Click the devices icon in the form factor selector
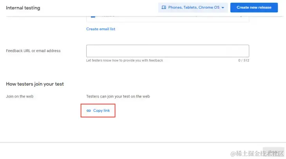The height and width of the screenshot is (159, 286). tap(164, 7)
